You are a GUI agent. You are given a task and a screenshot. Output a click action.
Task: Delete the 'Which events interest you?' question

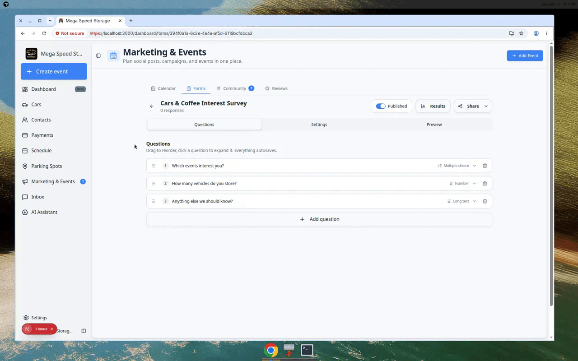[x=485, y=166]
